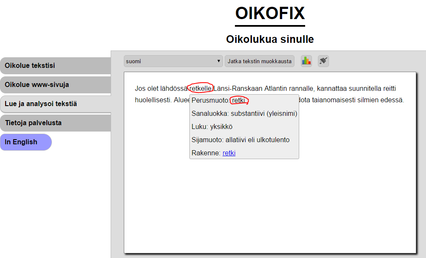Open the "Tietoja palvelusta" page
Screen dimensions: 426x258
coord(33,123)
